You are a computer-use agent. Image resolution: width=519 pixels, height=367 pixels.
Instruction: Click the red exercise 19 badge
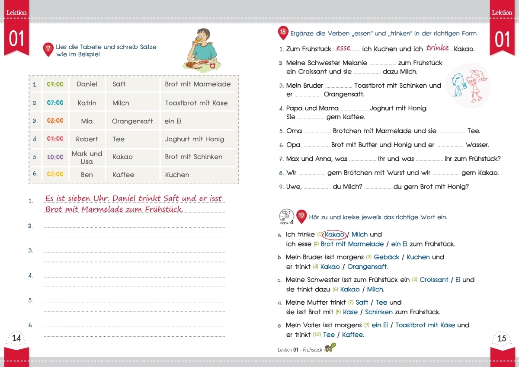(x=302, y=217)
